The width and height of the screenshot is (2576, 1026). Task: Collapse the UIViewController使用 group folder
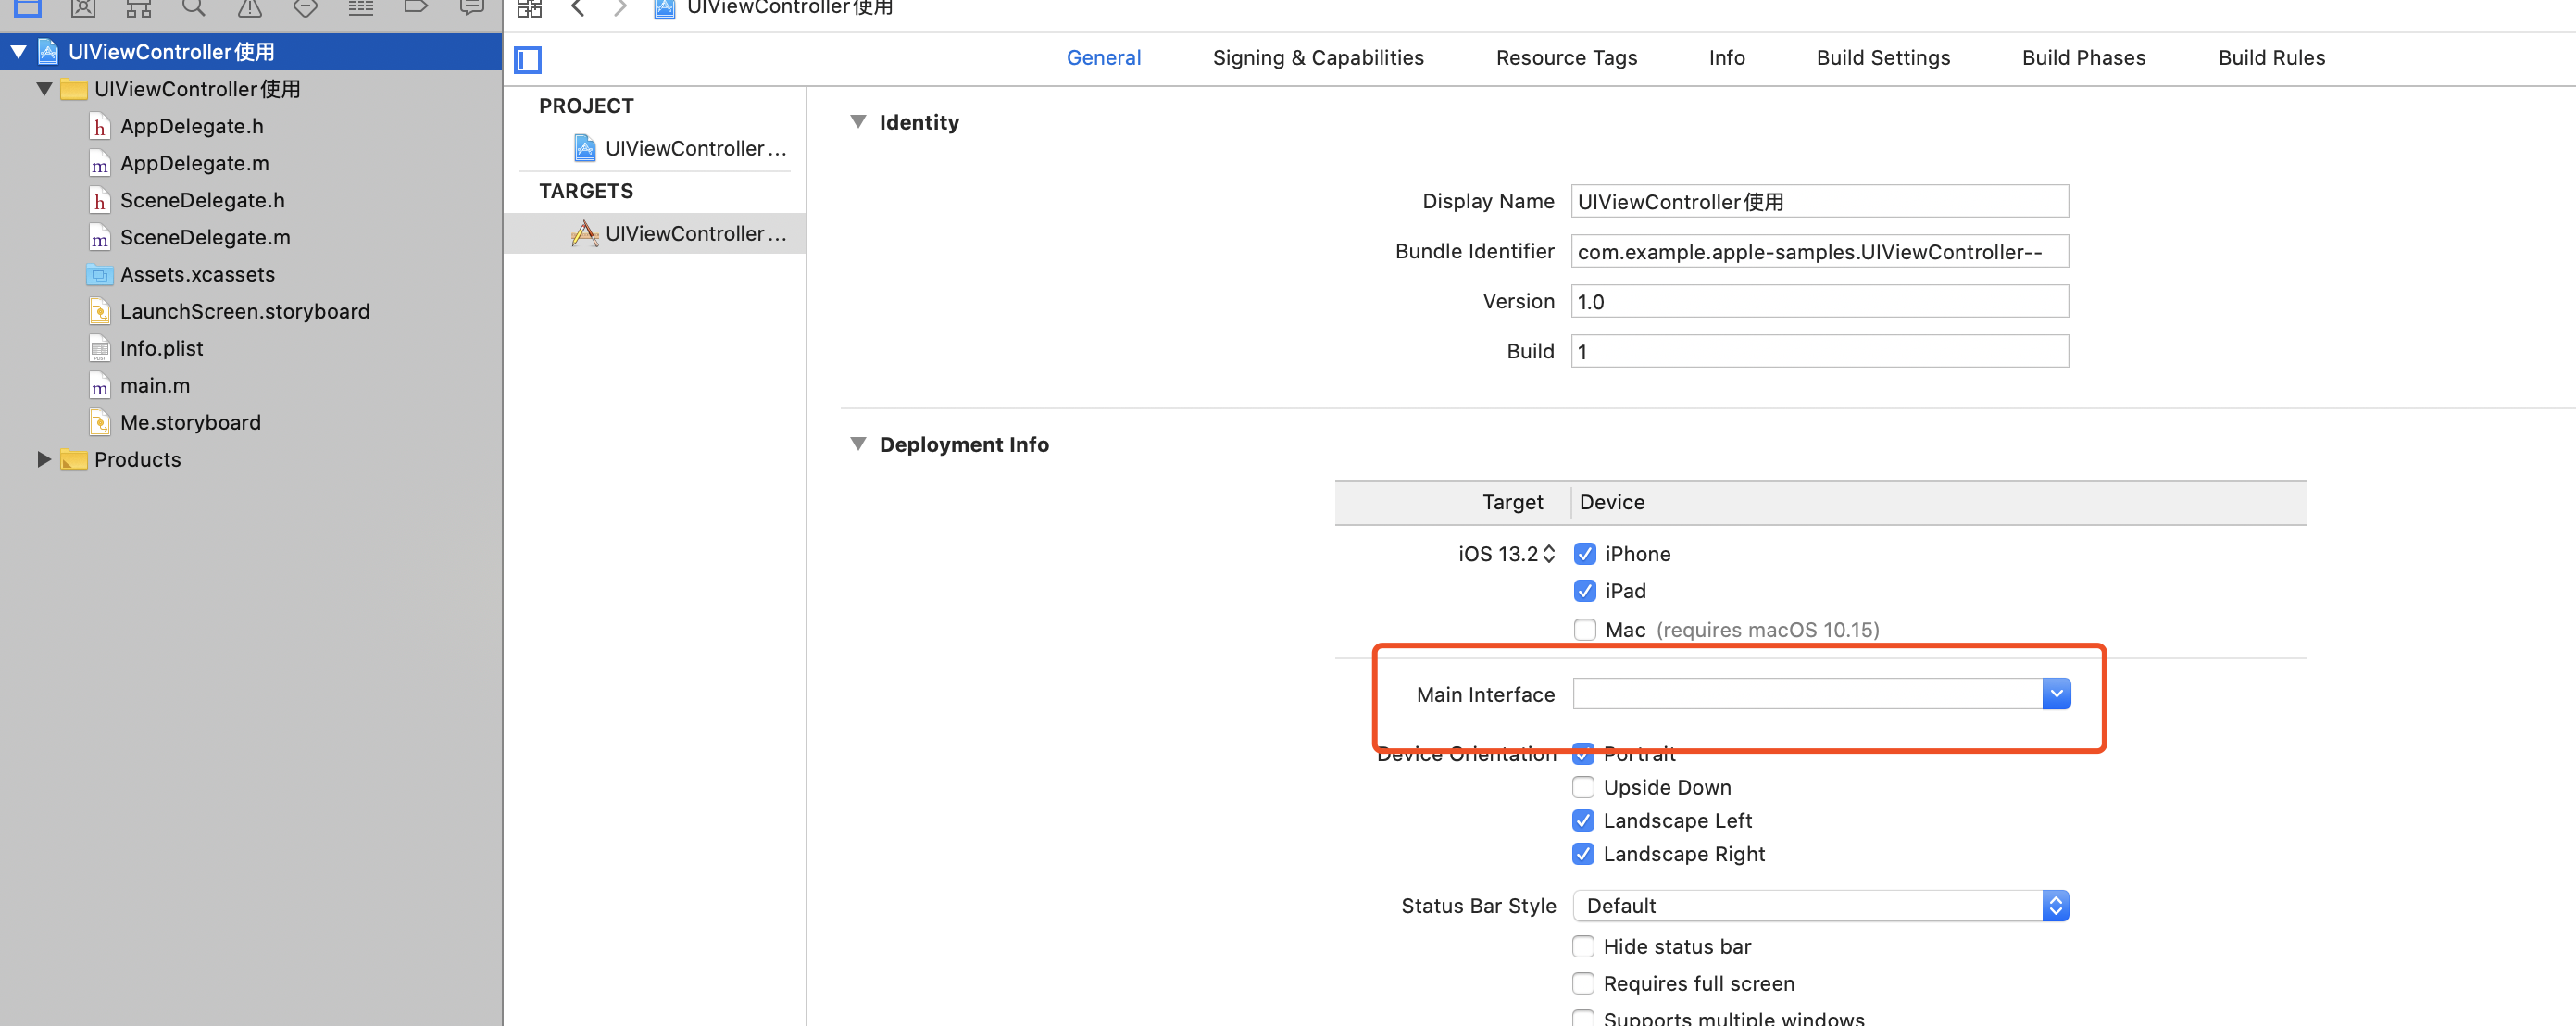[x=44, y=88]
